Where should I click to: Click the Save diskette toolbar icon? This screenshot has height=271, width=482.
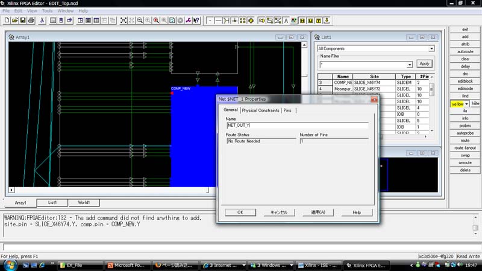pyautogui.click(x=23, y=21)
